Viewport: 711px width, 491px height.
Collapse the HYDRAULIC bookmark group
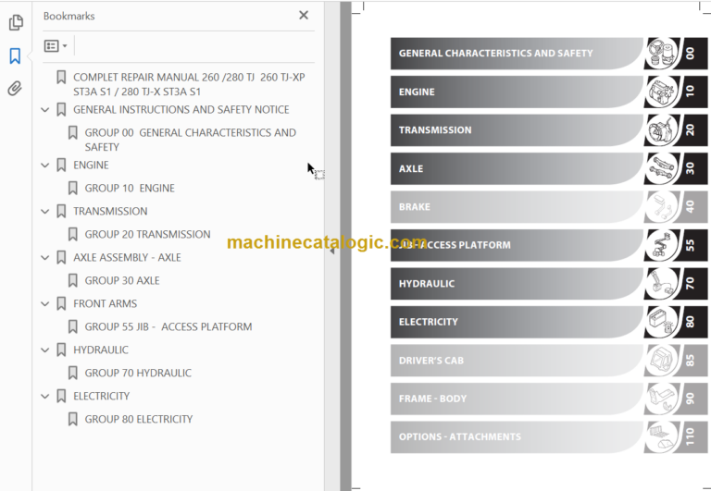click(44, 350)
